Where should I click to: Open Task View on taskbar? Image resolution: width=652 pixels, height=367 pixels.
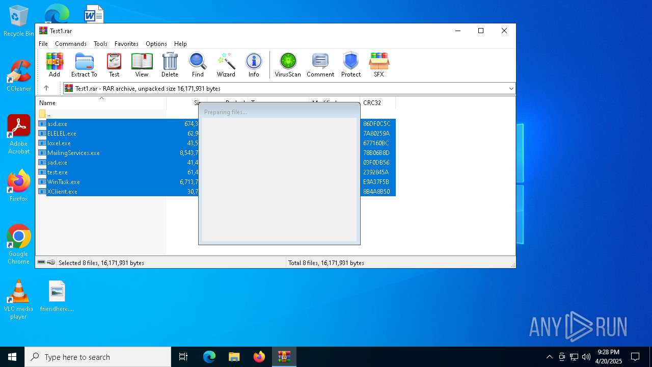[183, 357]
